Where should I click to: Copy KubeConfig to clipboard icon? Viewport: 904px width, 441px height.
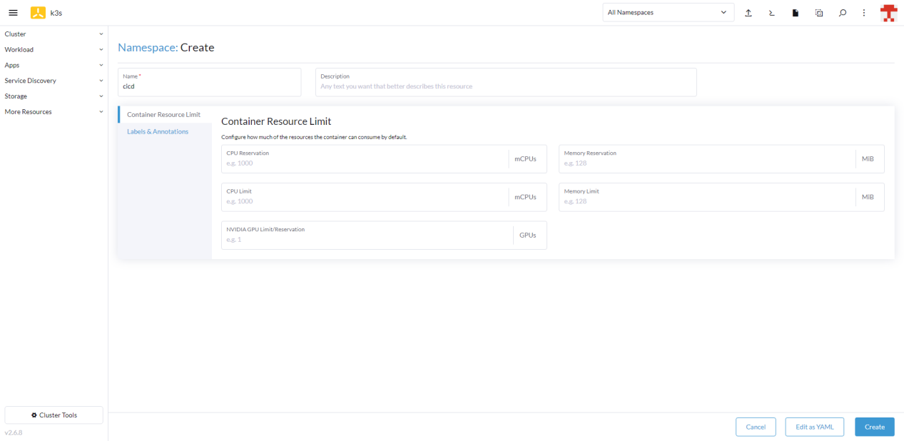[x=818, y=13]
